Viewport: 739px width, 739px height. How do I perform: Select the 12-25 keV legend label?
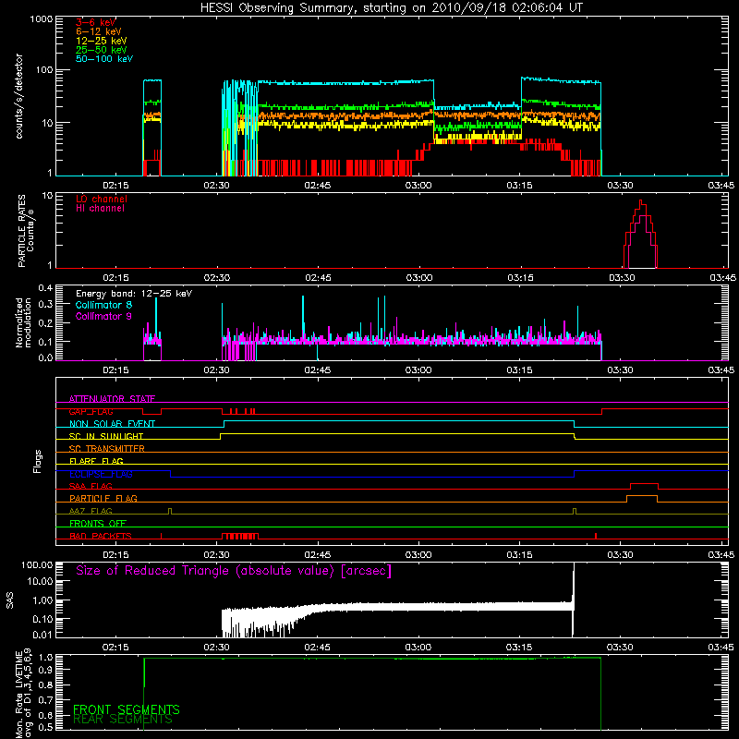pos(102,41)
